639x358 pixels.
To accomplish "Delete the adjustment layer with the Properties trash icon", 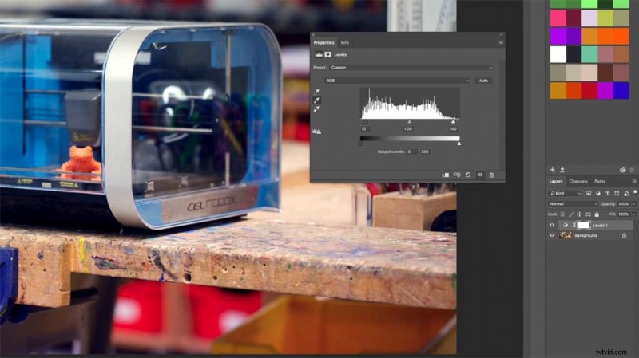I will coord(491,175).
